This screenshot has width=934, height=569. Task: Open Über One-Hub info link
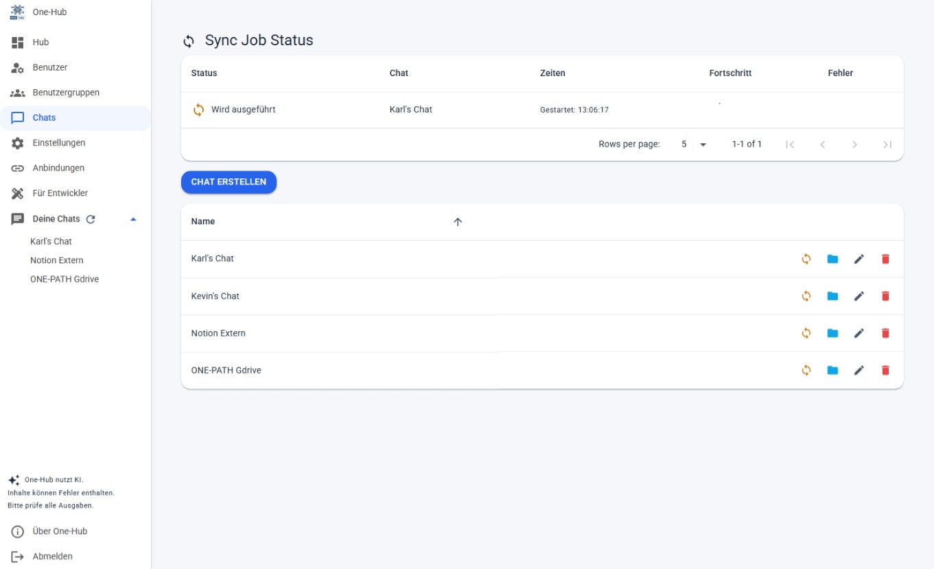59,531
